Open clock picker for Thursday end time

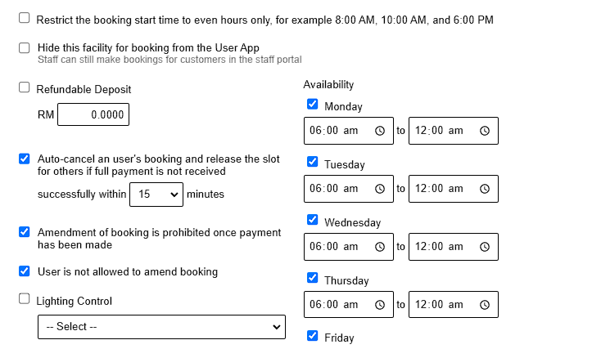pos(484,305)
